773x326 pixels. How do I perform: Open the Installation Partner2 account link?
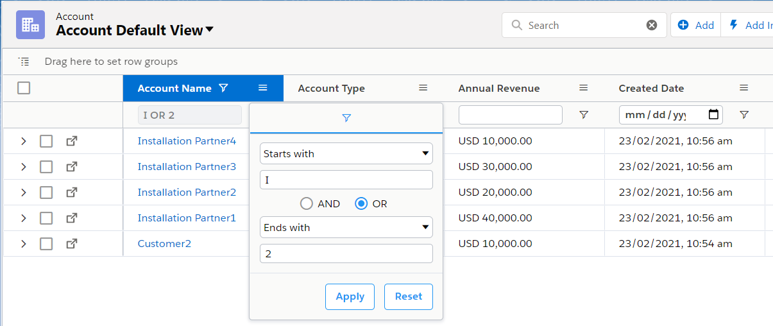(x=187, y=192)
